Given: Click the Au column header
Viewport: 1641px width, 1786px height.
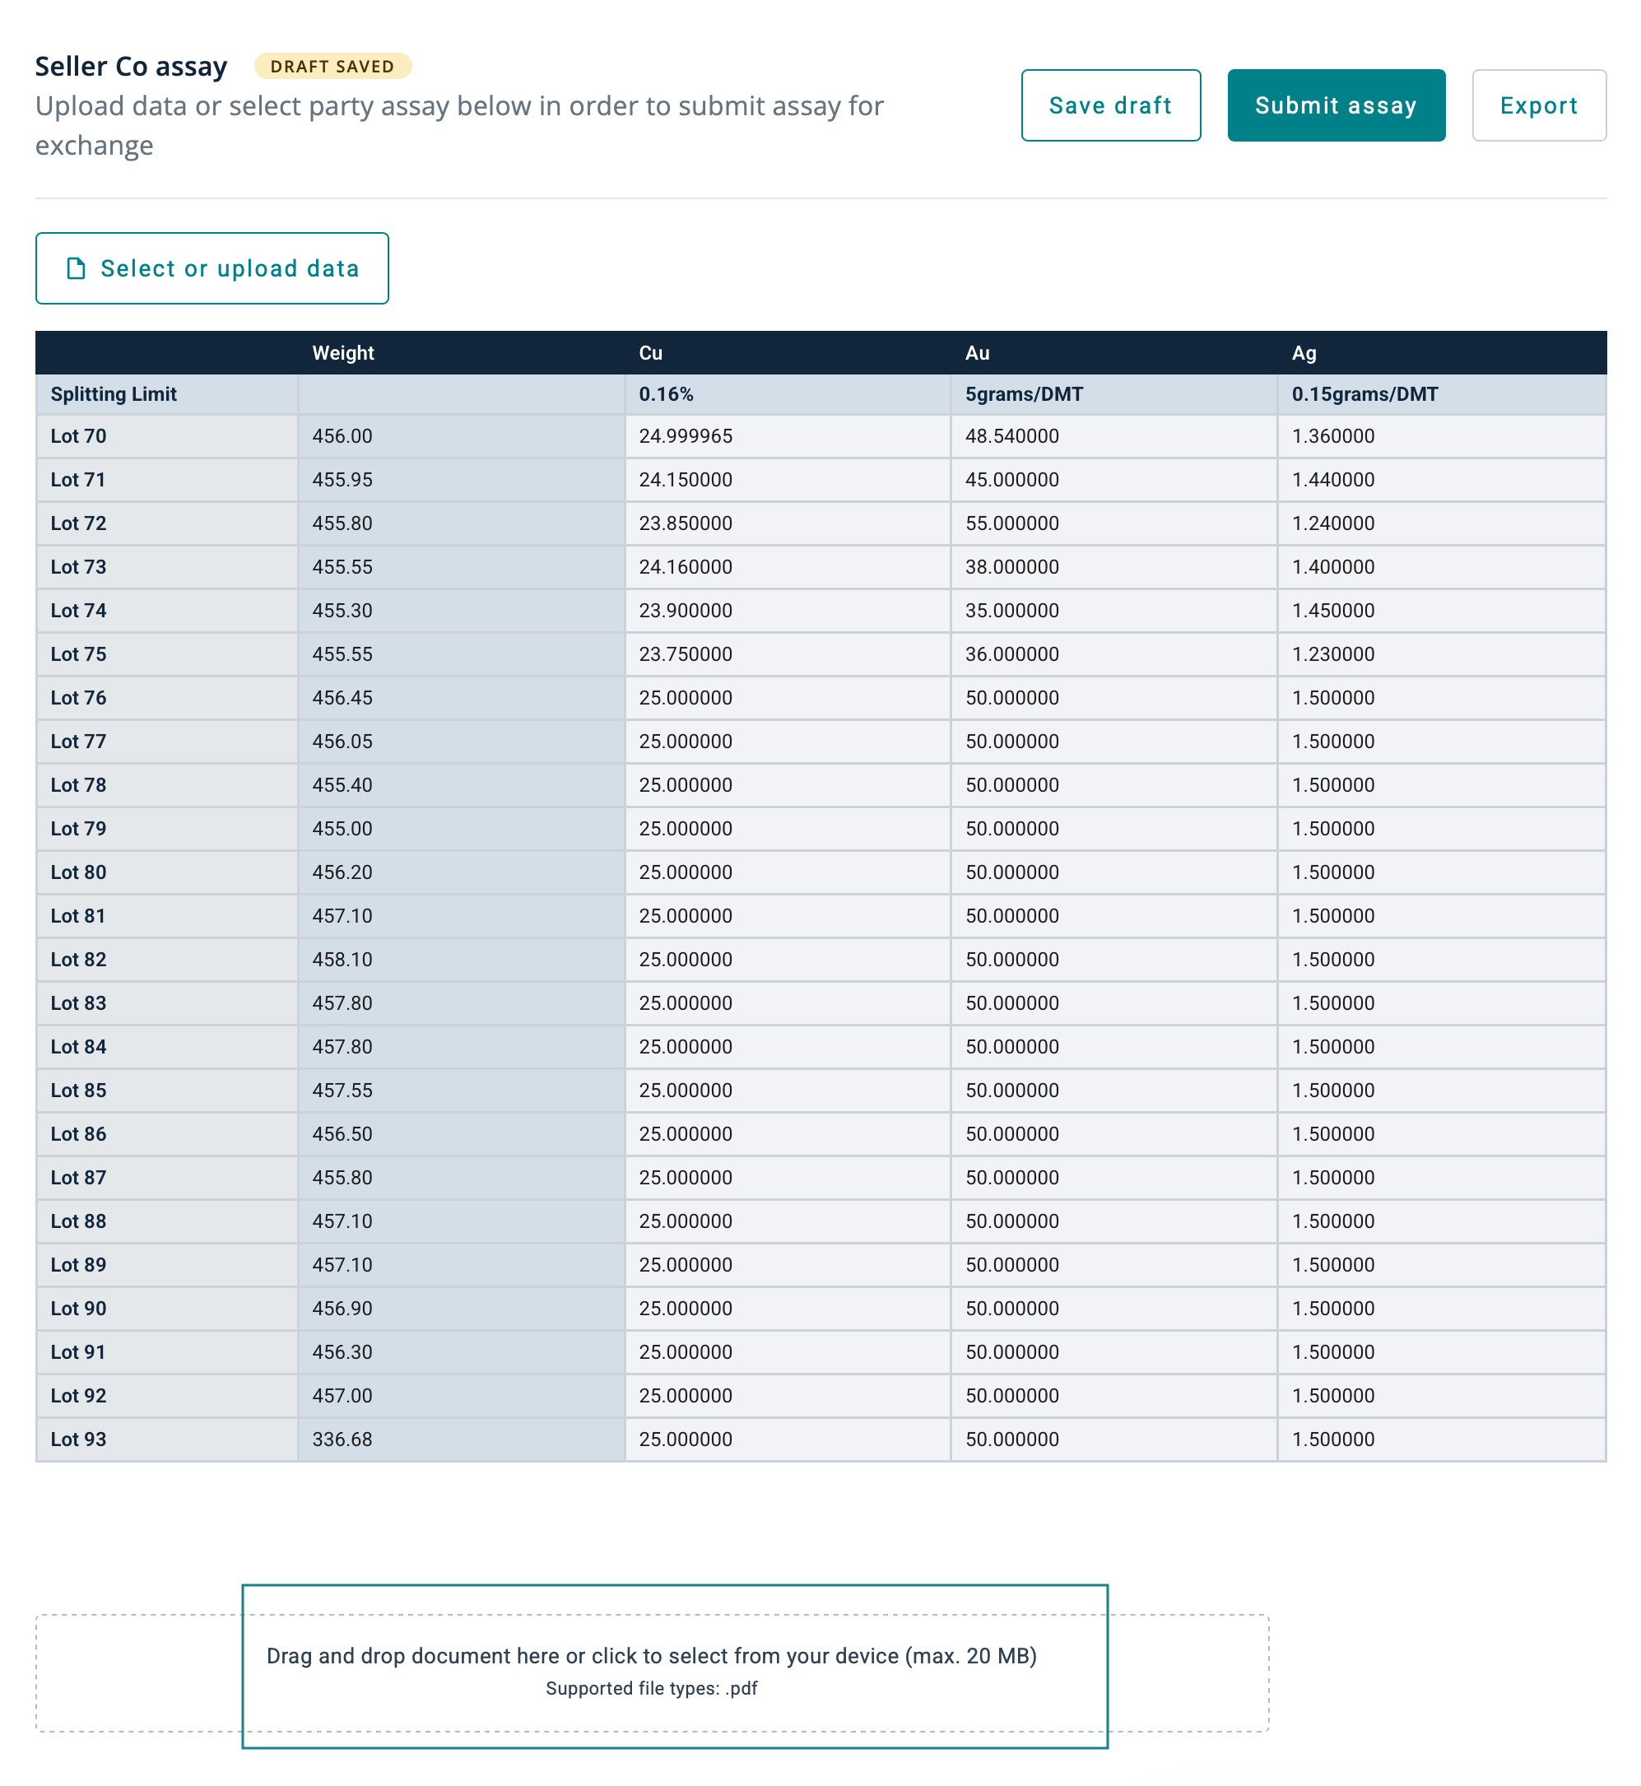Looking at the screenshot, I should coord(977,352).
